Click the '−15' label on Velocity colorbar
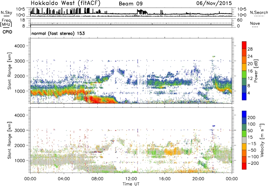Viewport: 268px width, 186px height. 252,144
